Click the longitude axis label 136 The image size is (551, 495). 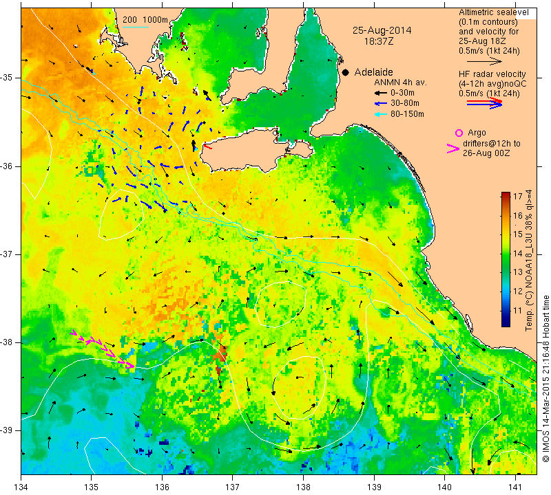[162, 487]
